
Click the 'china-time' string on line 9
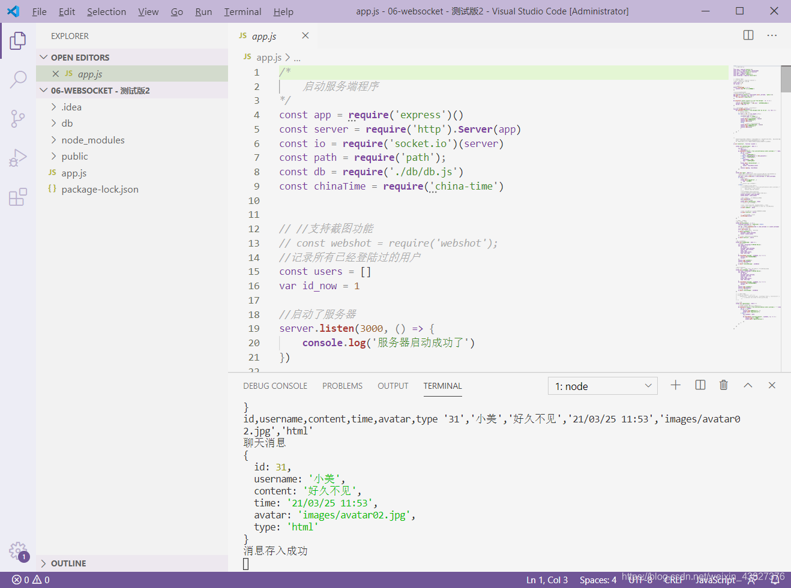coord(464,186)
